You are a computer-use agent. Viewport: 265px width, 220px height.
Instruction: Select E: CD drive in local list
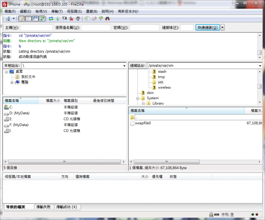point(11,119)
